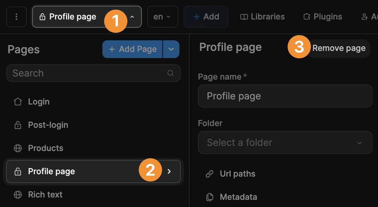The height and width of the screenshot is (207, 378).
Task: Expand Profile page settings via its right chevron
Action: tap(169, 171)
